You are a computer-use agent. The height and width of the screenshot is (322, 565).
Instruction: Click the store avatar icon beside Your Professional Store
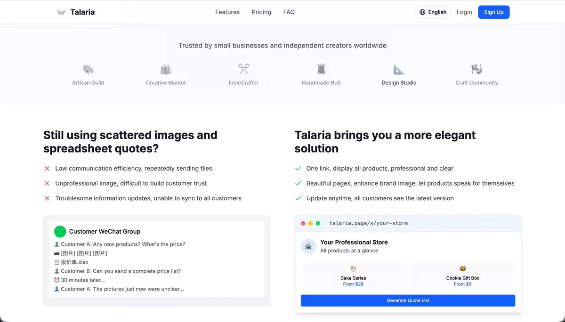(308, 246)
